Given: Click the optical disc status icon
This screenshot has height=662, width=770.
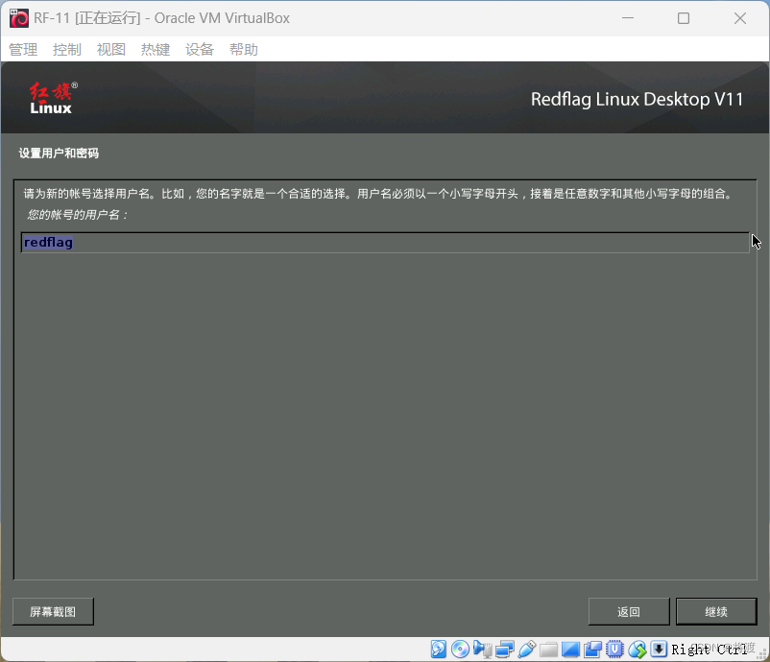Looking at the screenshot, I should (x=460, y=649).
